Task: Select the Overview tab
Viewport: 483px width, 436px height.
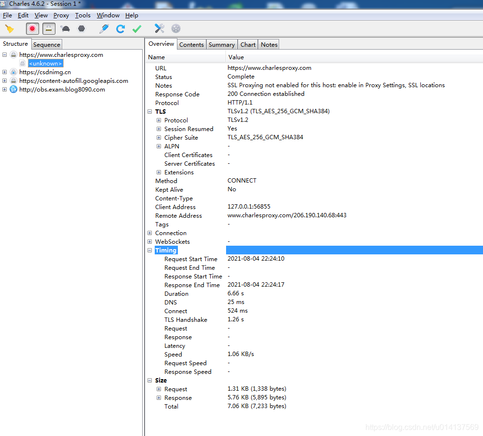Action: coord(161,44)
